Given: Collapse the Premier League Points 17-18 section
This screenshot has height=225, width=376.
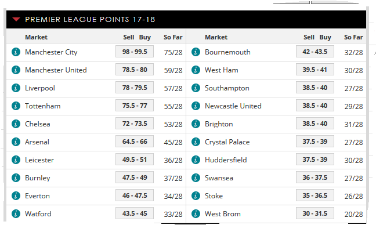Looking at the screenshot, I should 16,19.
